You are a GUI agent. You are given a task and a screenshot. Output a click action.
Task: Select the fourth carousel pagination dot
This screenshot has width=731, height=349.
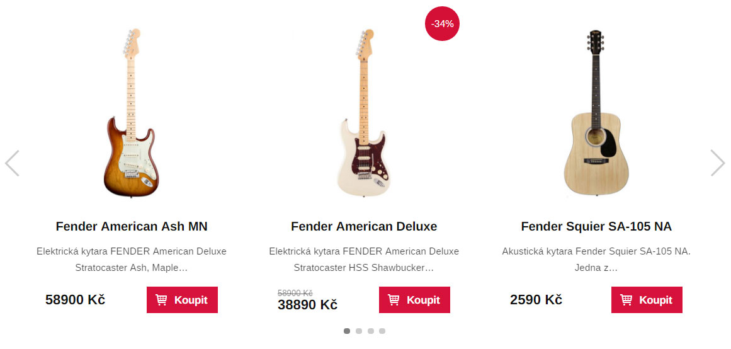(x=382, y=331)
